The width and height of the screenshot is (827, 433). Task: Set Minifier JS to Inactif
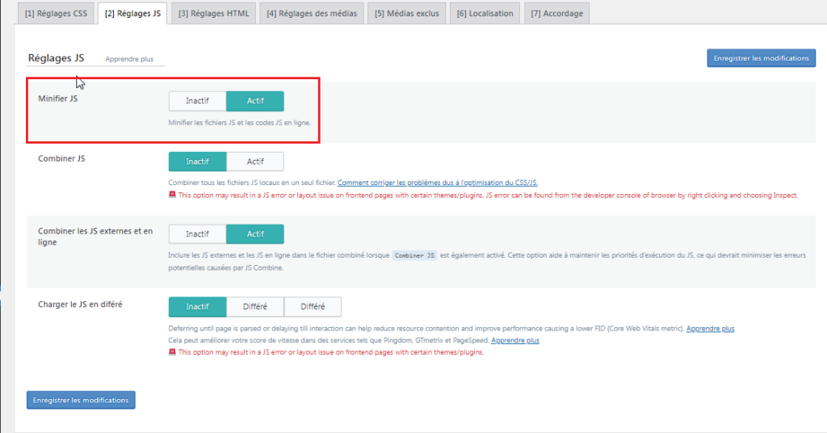(x=197, y=101)
